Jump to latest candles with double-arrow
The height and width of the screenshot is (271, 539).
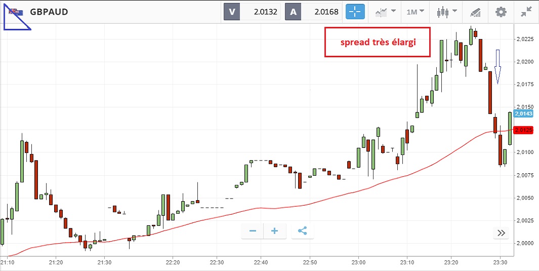[x=501, y=233]
